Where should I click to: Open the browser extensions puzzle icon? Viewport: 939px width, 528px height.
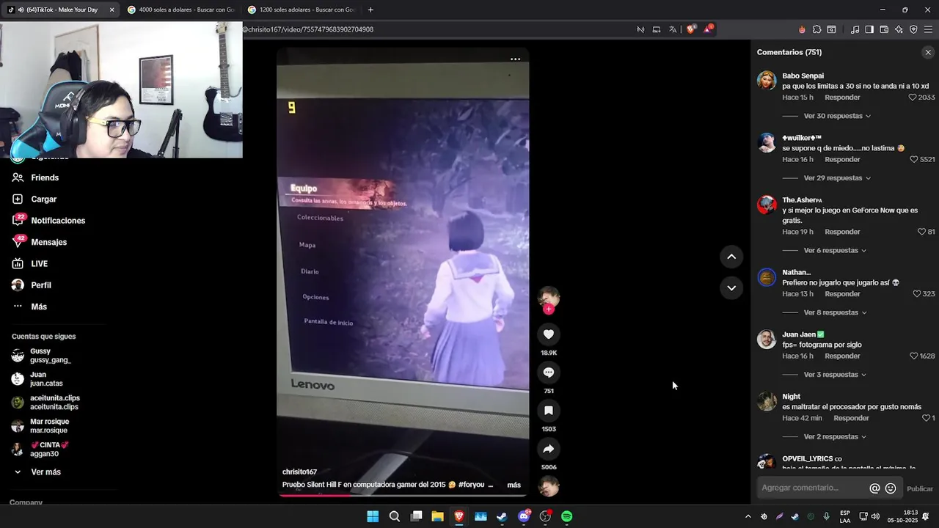(816, 29)
